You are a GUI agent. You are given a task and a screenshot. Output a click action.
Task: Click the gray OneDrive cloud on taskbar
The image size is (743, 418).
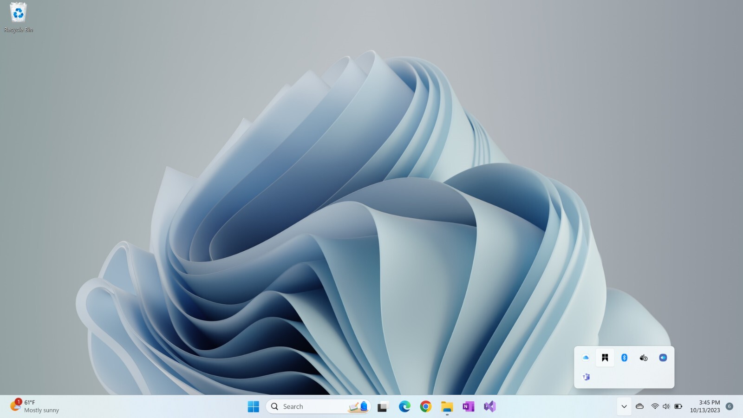[x=639, y=406]
